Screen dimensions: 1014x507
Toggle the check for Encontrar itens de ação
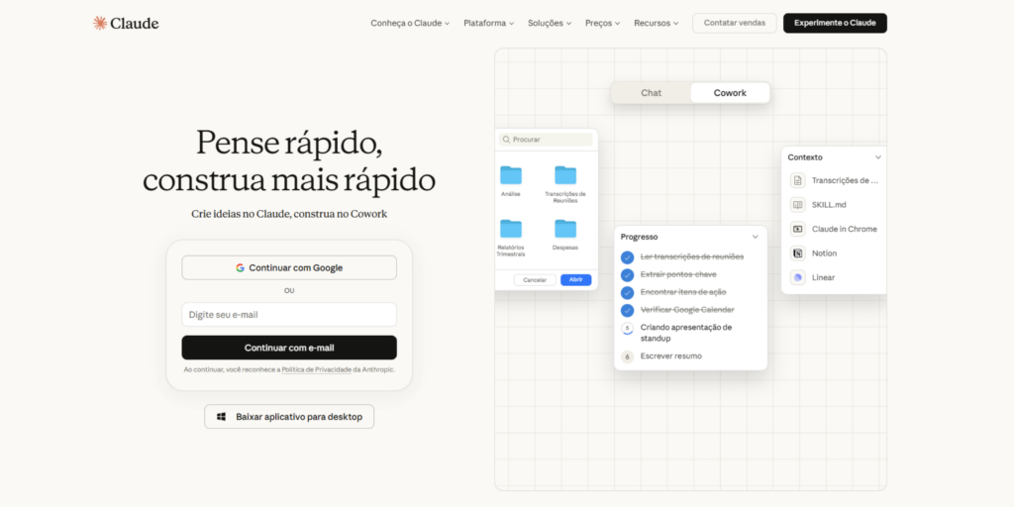(627, 292)
